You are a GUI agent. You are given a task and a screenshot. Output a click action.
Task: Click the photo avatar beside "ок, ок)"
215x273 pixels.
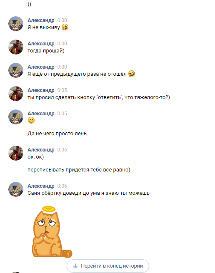pos(16,153)
